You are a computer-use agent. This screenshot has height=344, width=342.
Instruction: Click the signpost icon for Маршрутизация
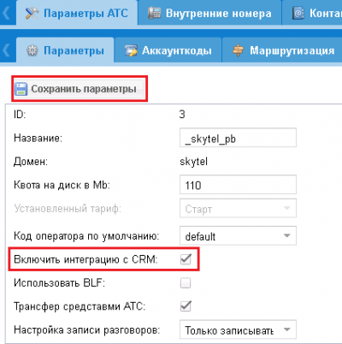click(238, 50)
